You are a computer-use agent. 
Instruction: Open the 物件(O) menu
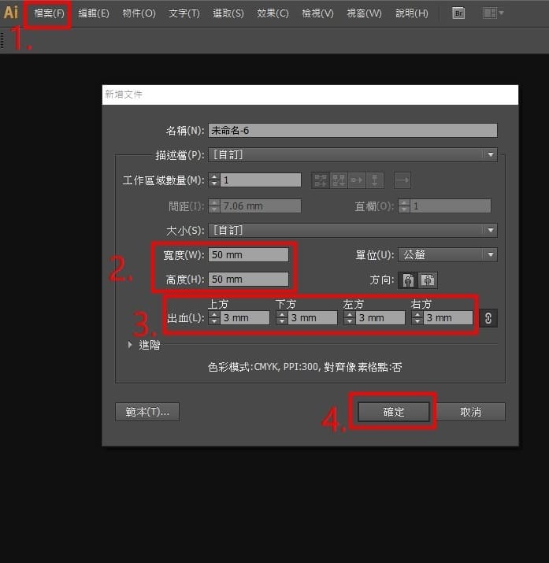pyautogui.click(x=139, y=13)
